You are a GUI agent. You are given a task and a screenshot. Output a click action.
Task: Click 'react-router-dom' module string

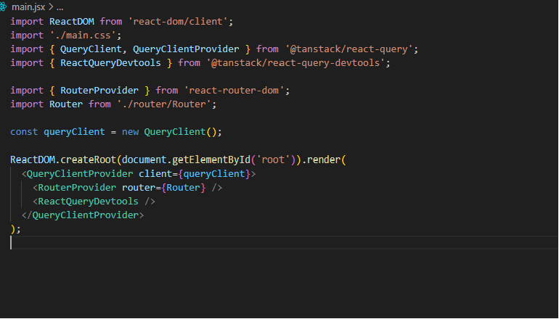[x=234, y=91]
